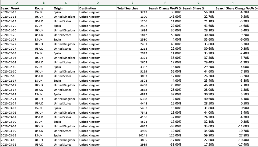Select share change cell 10.70%
258x147 pixels.
[233, 131]
